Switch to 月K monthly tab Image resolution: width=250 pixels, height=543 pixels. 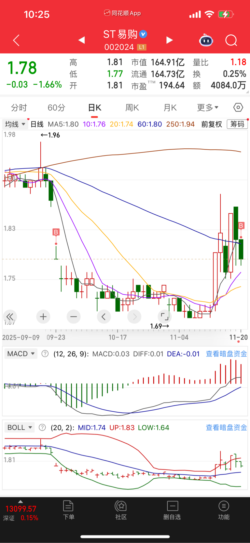point(170,107)
